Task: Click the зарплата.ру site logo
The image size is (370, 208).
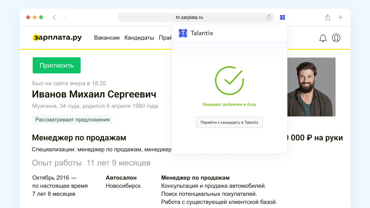Action: pyautogui.click(x=57, y=38)
